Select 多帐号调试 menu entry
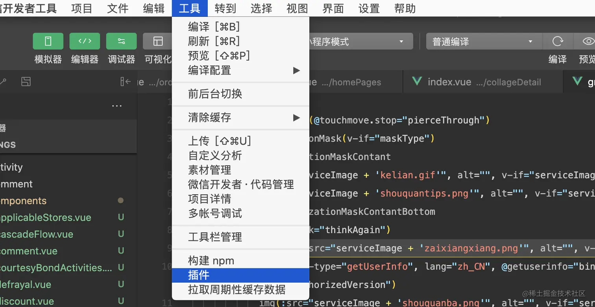The width and height of the screenshot is (595, 307). pyautogui.click(x=240, y=214)
